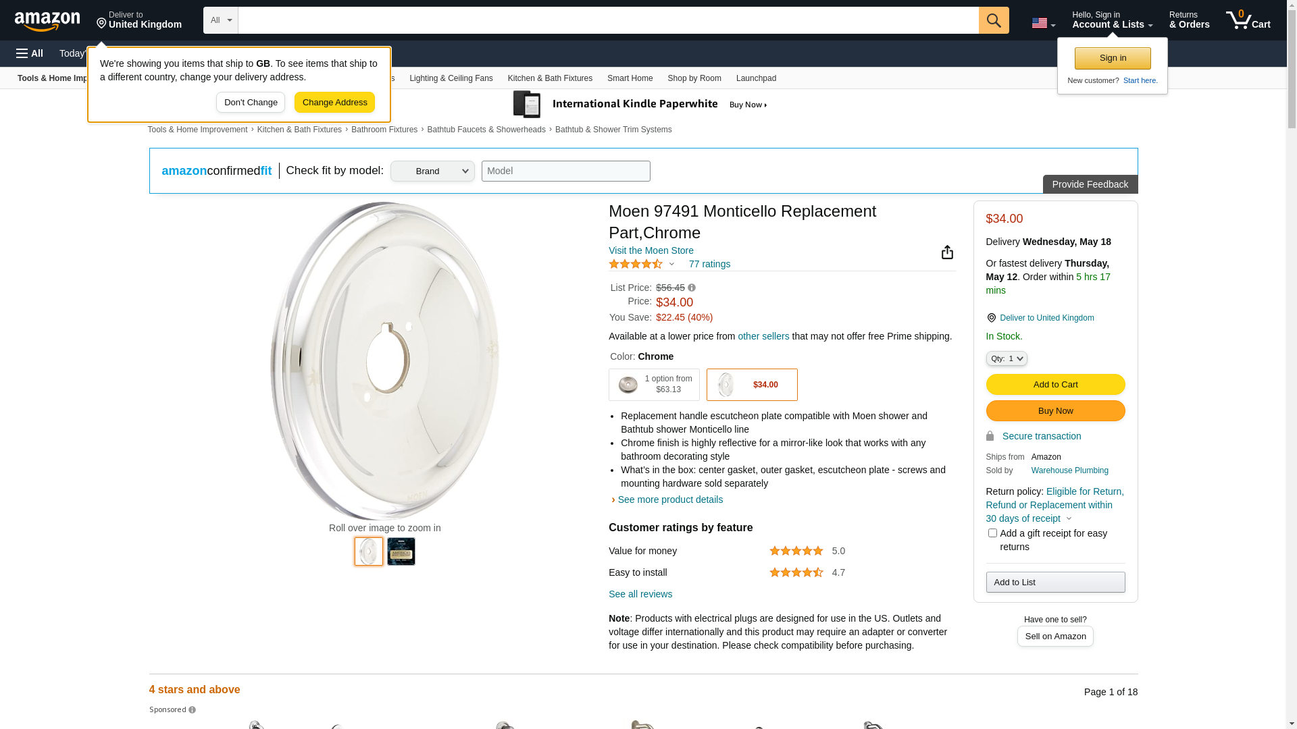The height and width of the screenshot is (729, 1297).
Task: Select the $34.00 chrome color option
Action: 752,385
